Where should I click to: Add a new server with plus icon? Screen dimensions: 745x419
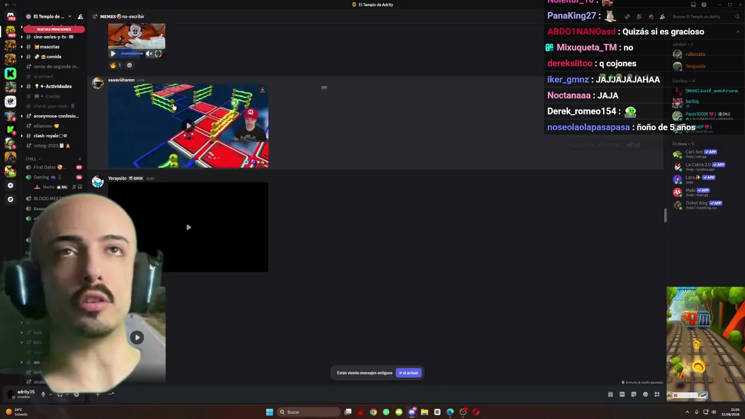[10, 186]
